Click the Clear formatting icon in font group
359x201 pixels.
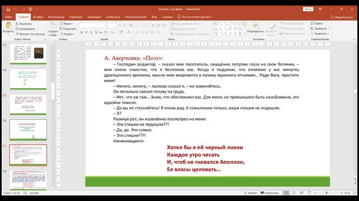pos(131,25)
